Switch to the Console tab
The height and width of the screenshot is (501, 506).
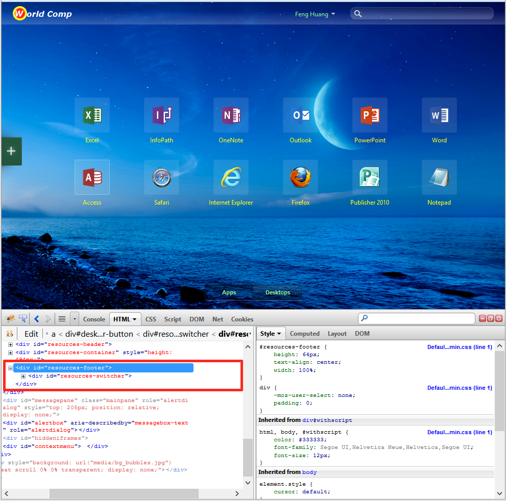94,319
